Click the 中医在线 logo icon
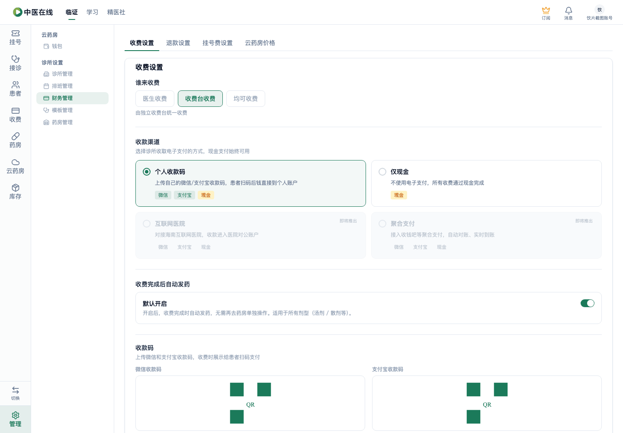This screenshot has width=623, height=433. coord(18,12)
